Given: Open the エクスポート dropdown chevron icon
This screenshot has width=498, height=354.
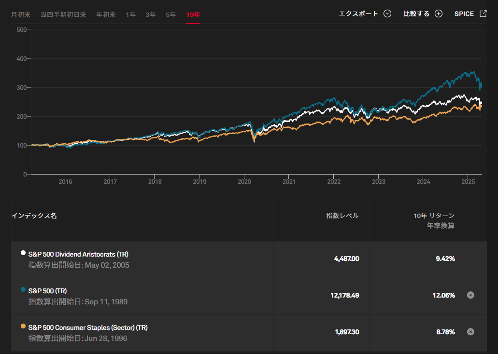Looking at the screenshot, I should pos(387,14).
